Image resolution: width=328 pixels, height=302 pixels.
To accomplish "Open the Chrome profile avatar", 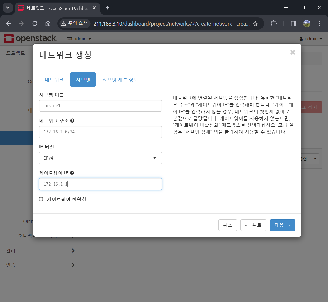I will 307,23.
